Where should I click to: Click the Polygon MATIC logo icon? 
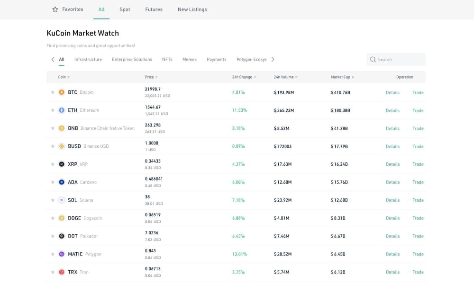tap(61, 254)
